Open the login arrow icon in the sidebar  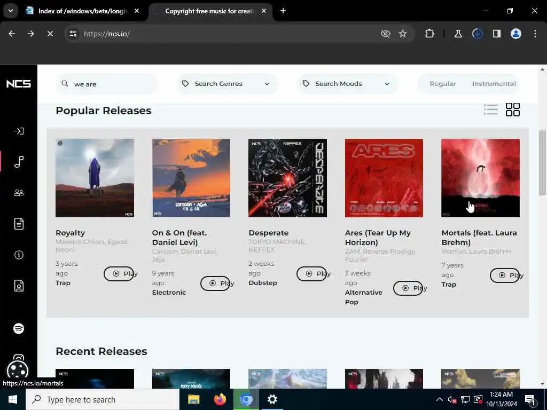(19, 131)
